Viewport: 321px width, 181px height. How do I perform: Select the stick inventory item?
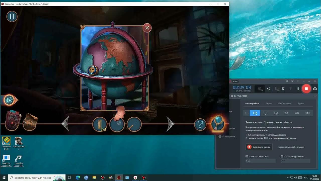pos(134,124)
